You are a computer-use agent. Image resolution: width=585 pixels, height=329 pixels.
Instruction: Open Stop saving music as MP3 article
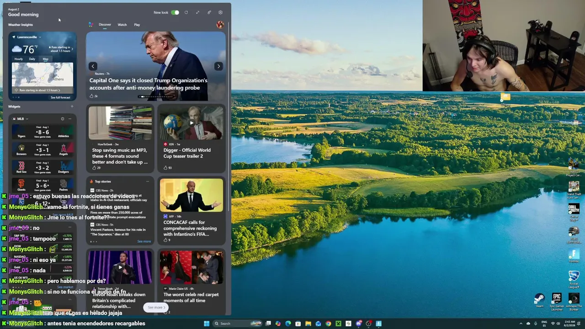(120, 156)
